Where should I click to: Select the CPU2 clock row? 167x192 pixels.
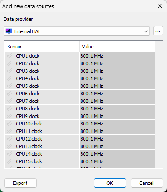coord(80,63)
